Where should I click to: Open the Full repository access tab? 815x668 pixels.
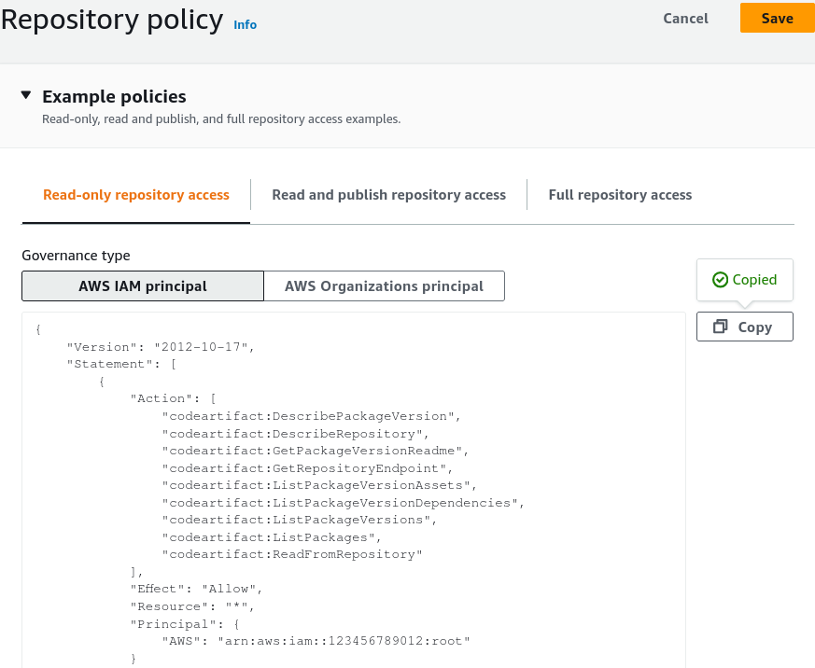(620, 195)
